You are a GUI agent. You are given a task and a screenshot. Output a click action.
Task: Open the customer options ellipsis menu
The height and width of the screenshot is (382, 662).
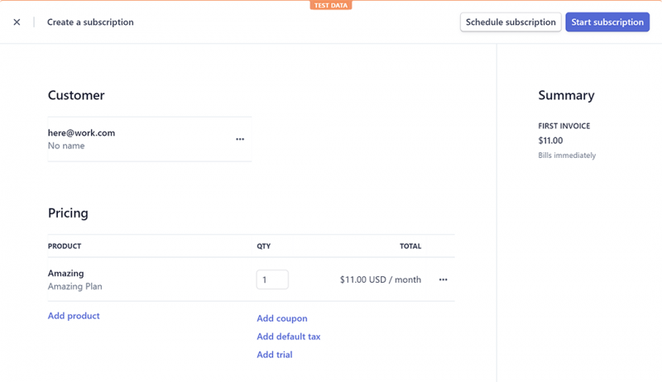click(x=240, y=139)
